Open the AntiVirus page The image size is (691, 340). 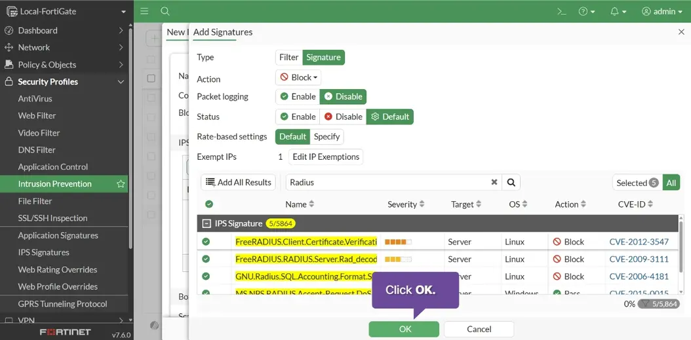pyautogui.click(x=35, y=99)
